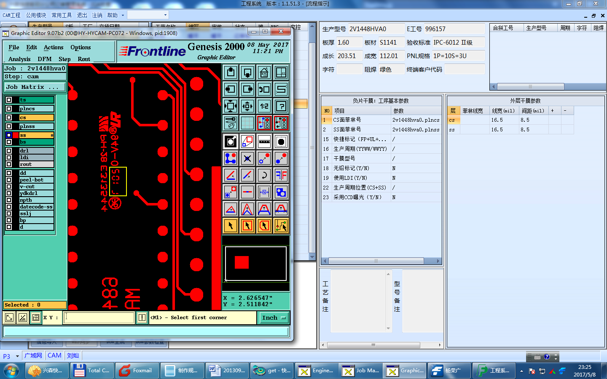The height and width of the screenshot is (379, 607).
Task: Click the 生产型号 input field
Action: tap(376, 29)
